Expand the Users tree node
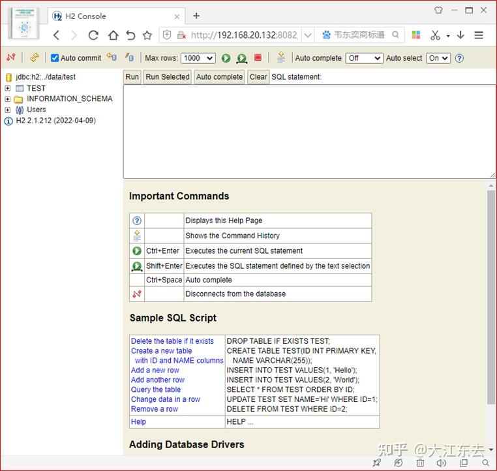The image size is (497, 471). [8, 110]
